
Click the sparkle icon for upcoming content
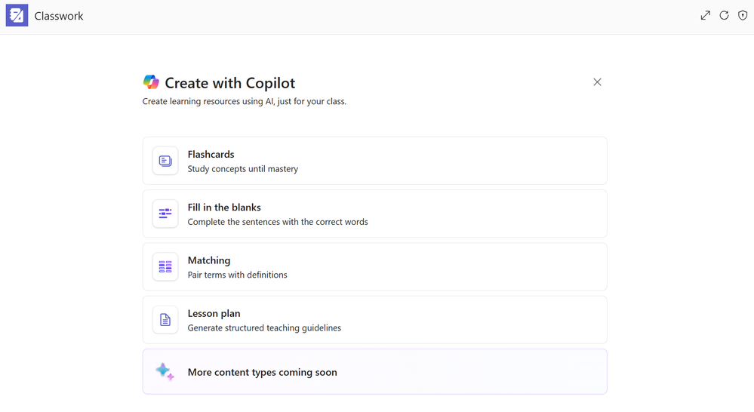pos(165,371)
